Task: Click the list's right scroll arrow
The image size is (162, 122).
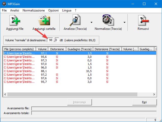Action: [x=154, y=94]
